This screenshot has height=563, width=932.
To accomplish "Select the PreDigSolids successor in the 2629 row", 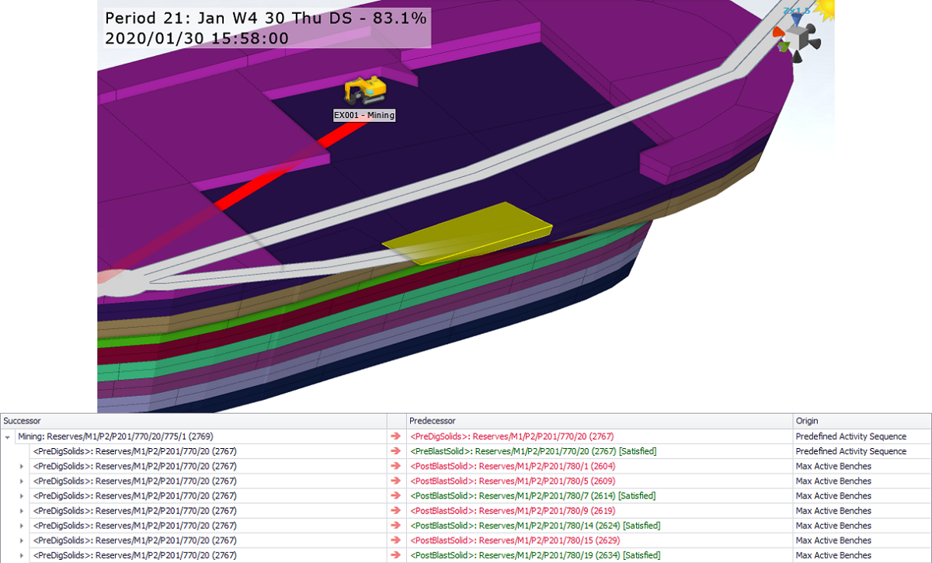I will [134, 540].
